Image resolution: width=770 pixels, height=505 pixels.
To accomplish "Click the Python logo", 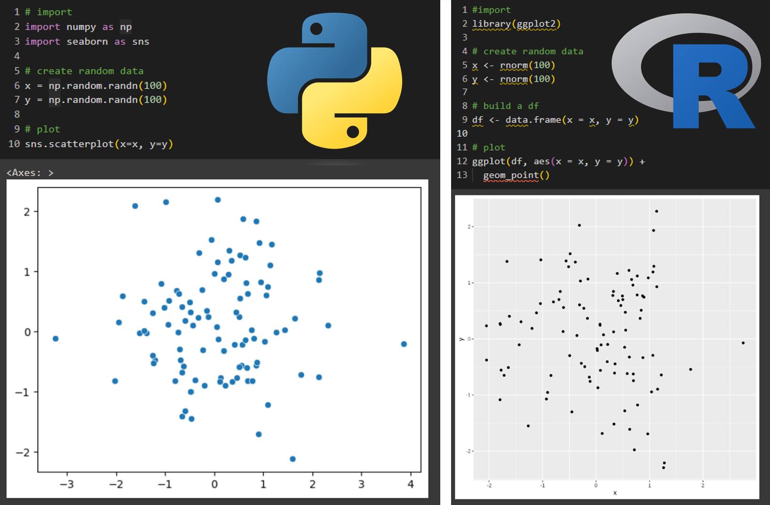I will (x=334, y=81).
